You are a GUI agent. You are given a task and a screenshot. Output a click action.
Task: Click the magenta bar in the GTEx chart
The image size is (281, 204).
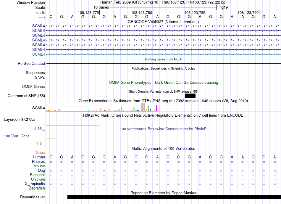(x=157, y=108)
